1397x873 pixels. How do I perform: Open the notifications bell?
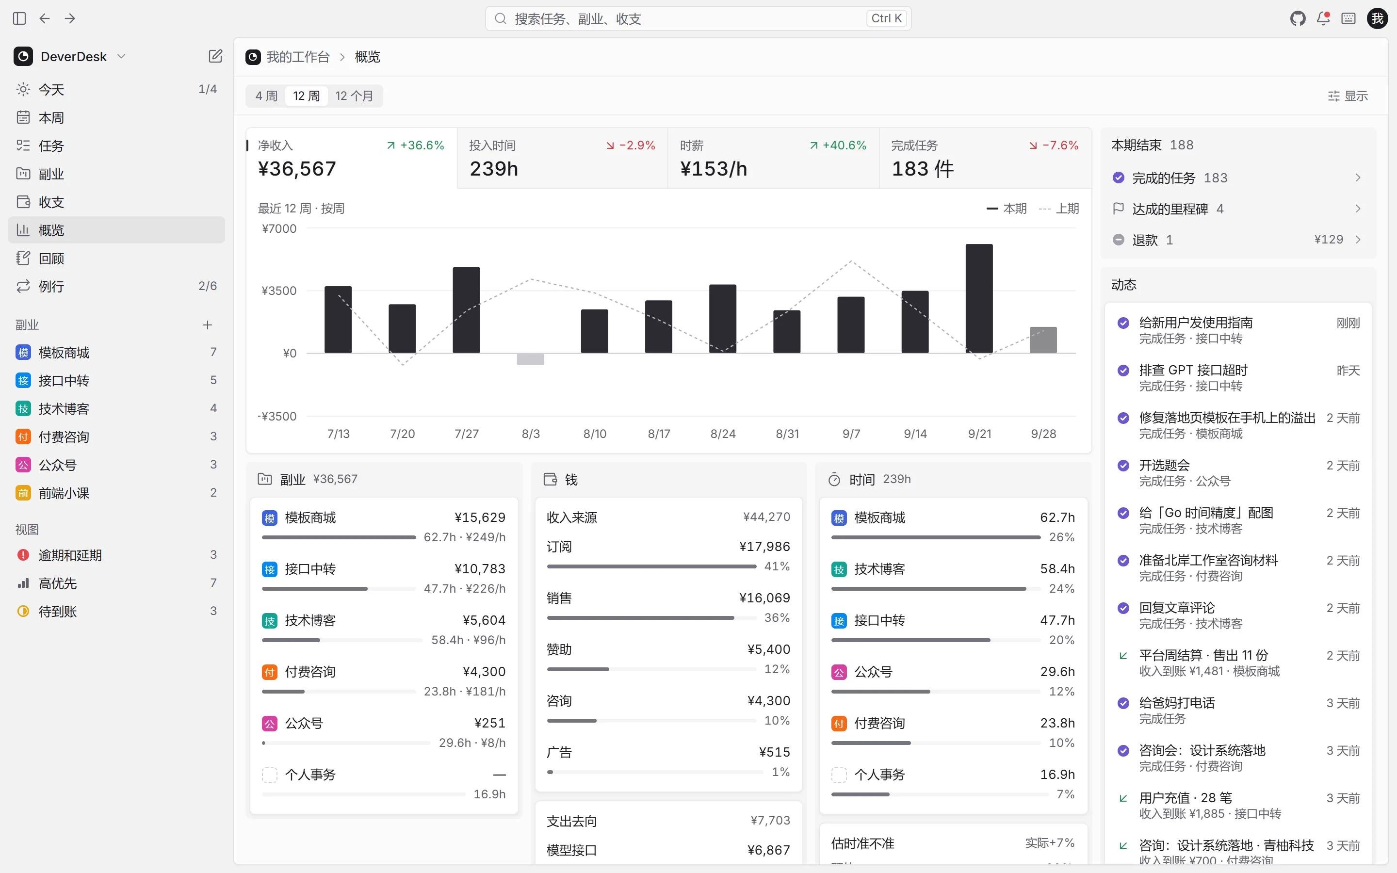1323,18
